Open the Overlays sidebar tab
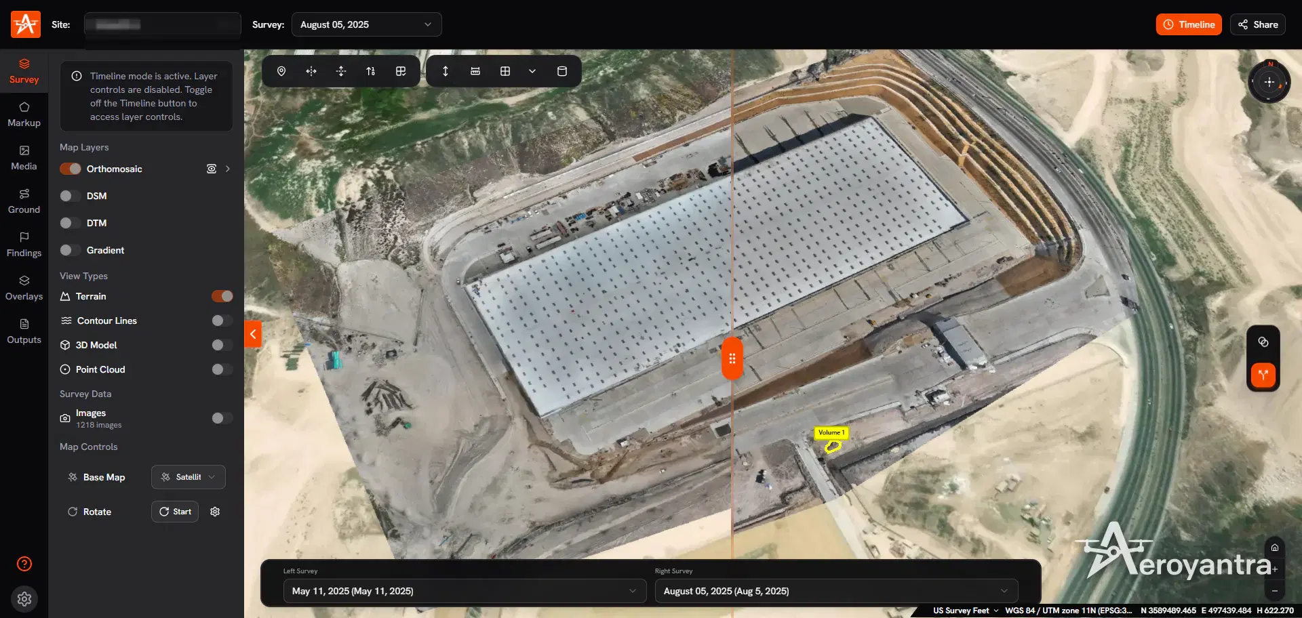This screenshot has height=618, width=1302. point(24,288)
